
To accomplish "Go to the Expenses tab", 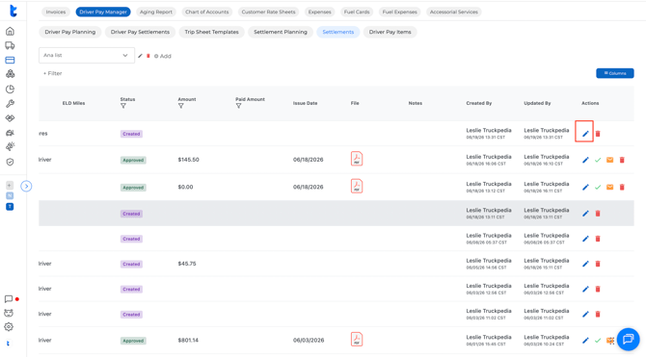I will coord(320,12).
